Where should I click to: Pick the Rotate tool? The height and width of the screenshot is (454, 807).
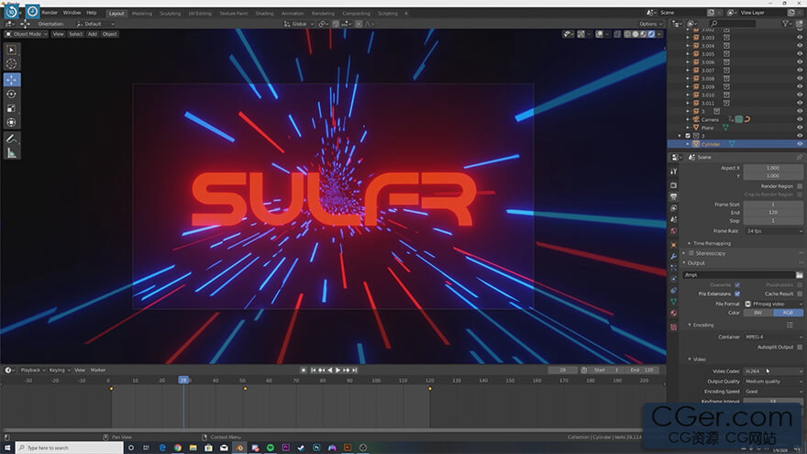pos(11,94)
